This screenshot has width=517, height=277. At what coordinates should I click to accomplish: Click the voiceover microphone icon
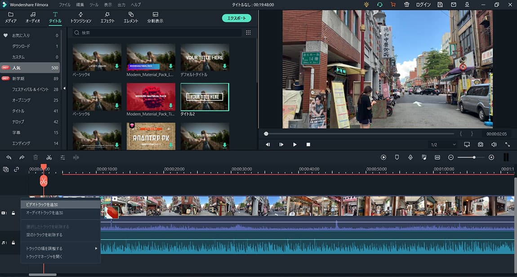410,157
